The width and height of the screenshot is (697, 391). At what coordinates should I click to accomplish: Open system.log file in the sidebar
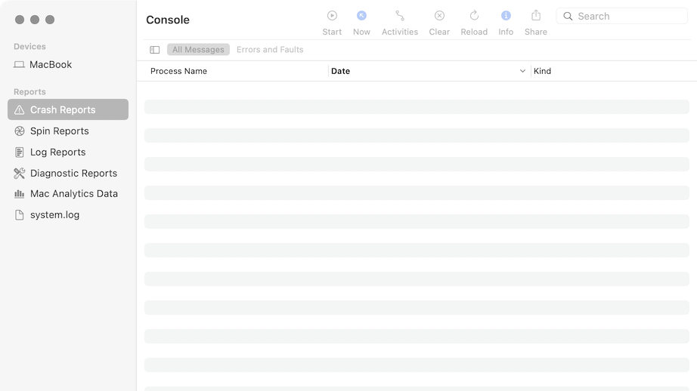(54, 215)
